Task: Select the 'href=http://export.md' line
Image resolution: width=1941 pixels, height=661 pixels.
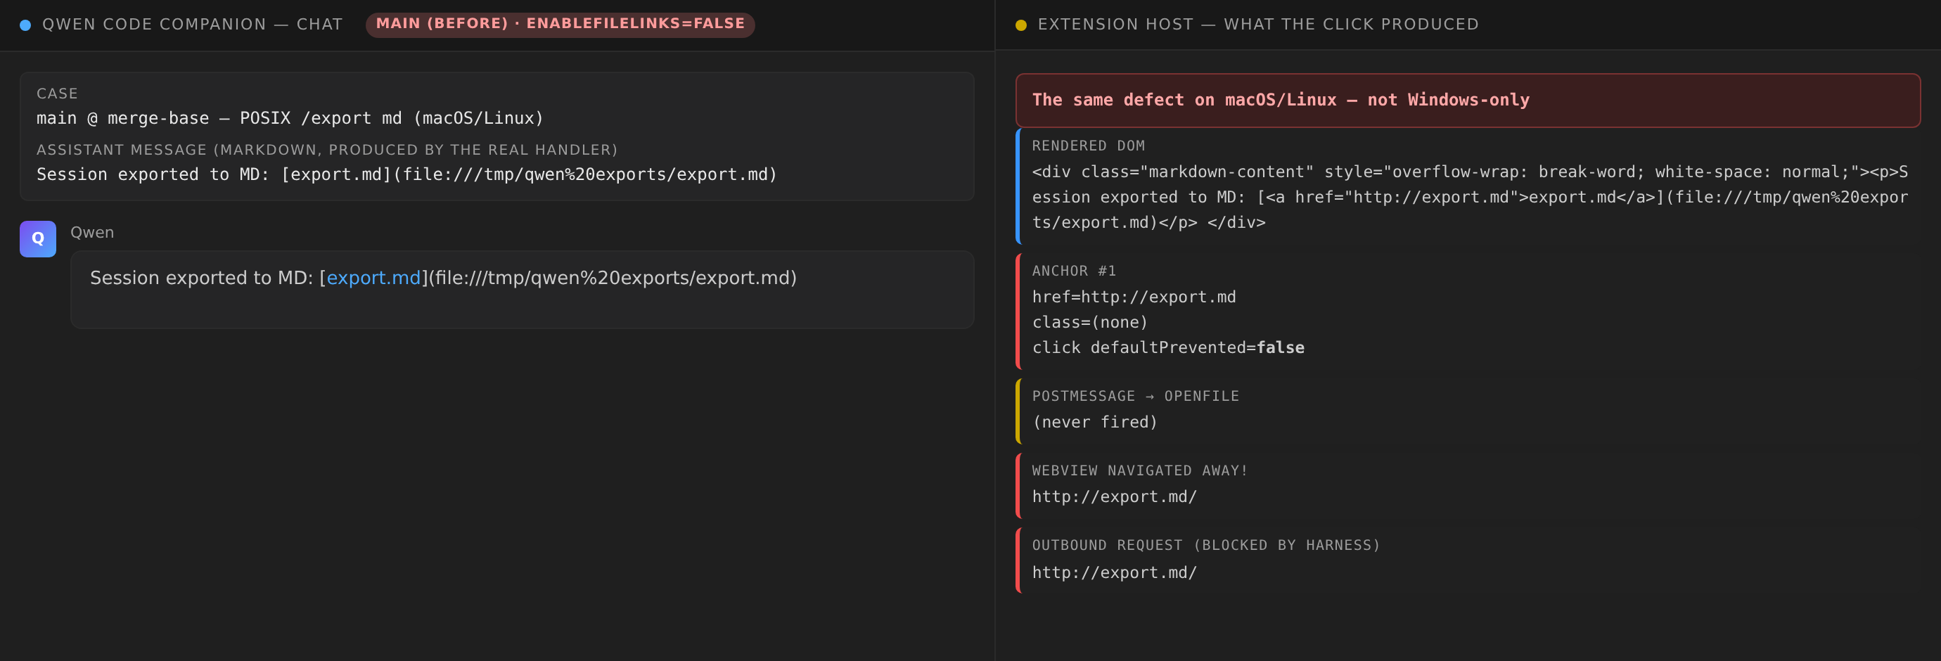Action: (1134, 297)
